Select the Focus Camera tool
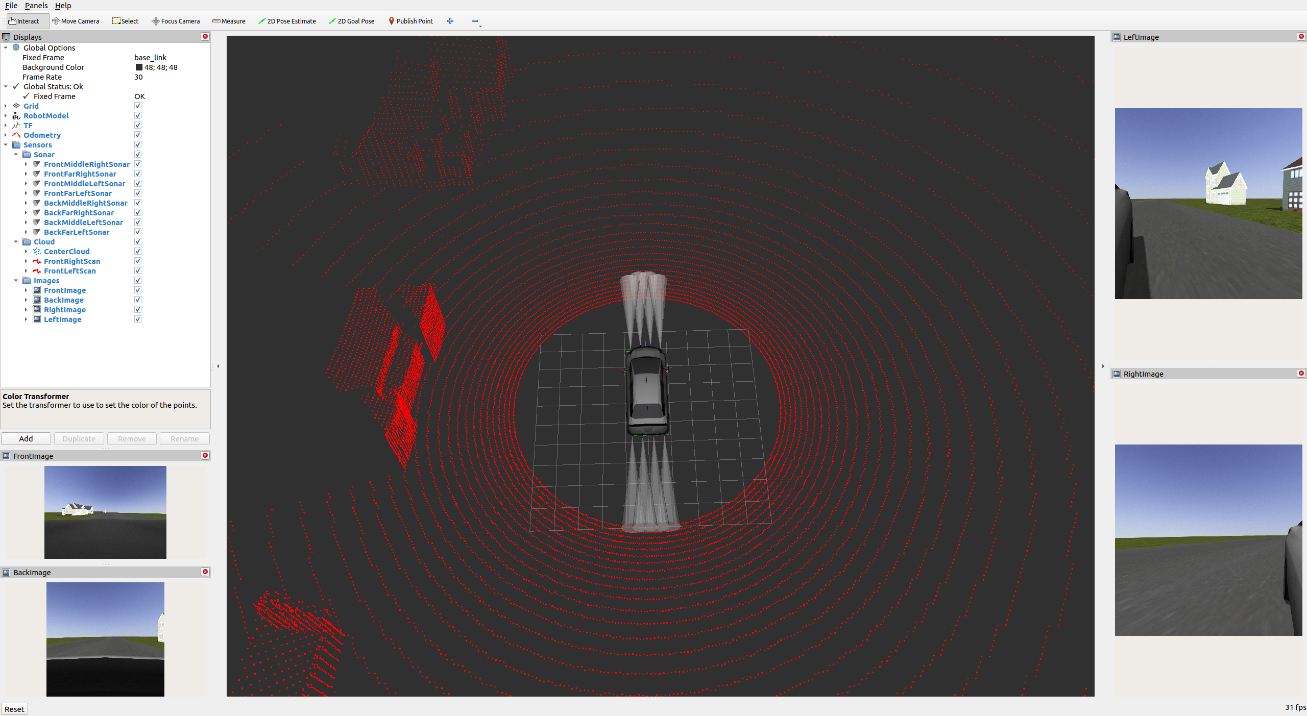Viewport: 1307px width, 716px height. [176, 21]
